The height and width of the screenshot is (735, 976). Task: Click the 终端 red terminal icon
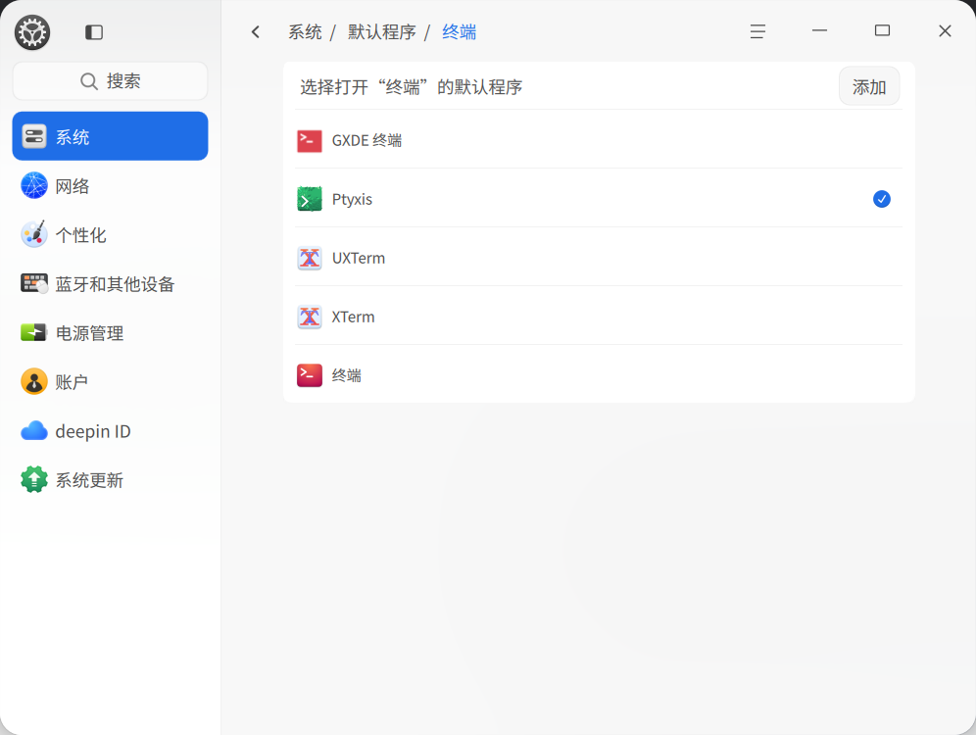[310, 375]
